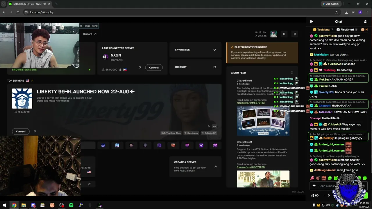Viewport: 372px width, 209px height.
Task: Connect to the Liberty 99 server
Action: [21, 131]
